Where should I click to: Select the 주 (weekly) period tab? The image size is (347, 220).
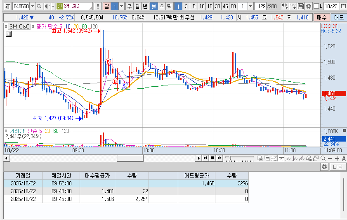(130, 6)
